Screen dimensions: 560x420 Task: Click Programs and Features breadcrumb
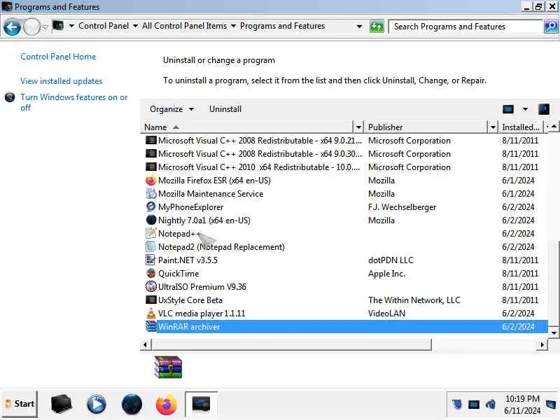282,26
